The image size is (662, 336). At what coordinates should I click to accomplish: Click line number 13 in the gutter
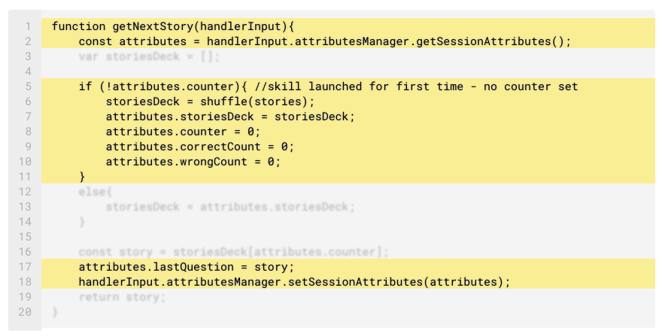(25, 207)
